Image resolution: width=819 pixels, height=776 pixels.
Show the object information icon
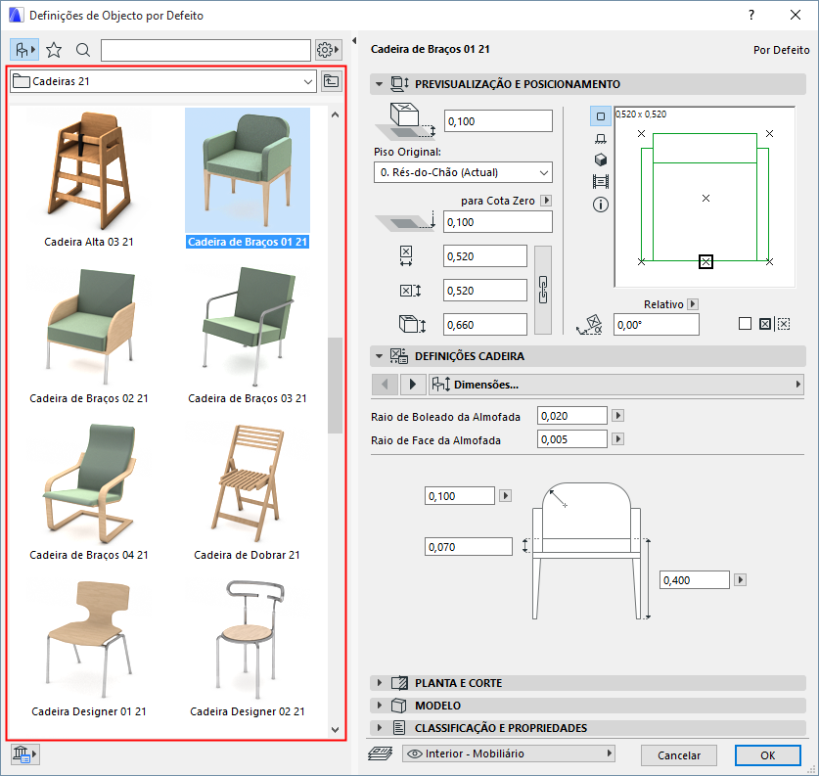coord(601,205)
